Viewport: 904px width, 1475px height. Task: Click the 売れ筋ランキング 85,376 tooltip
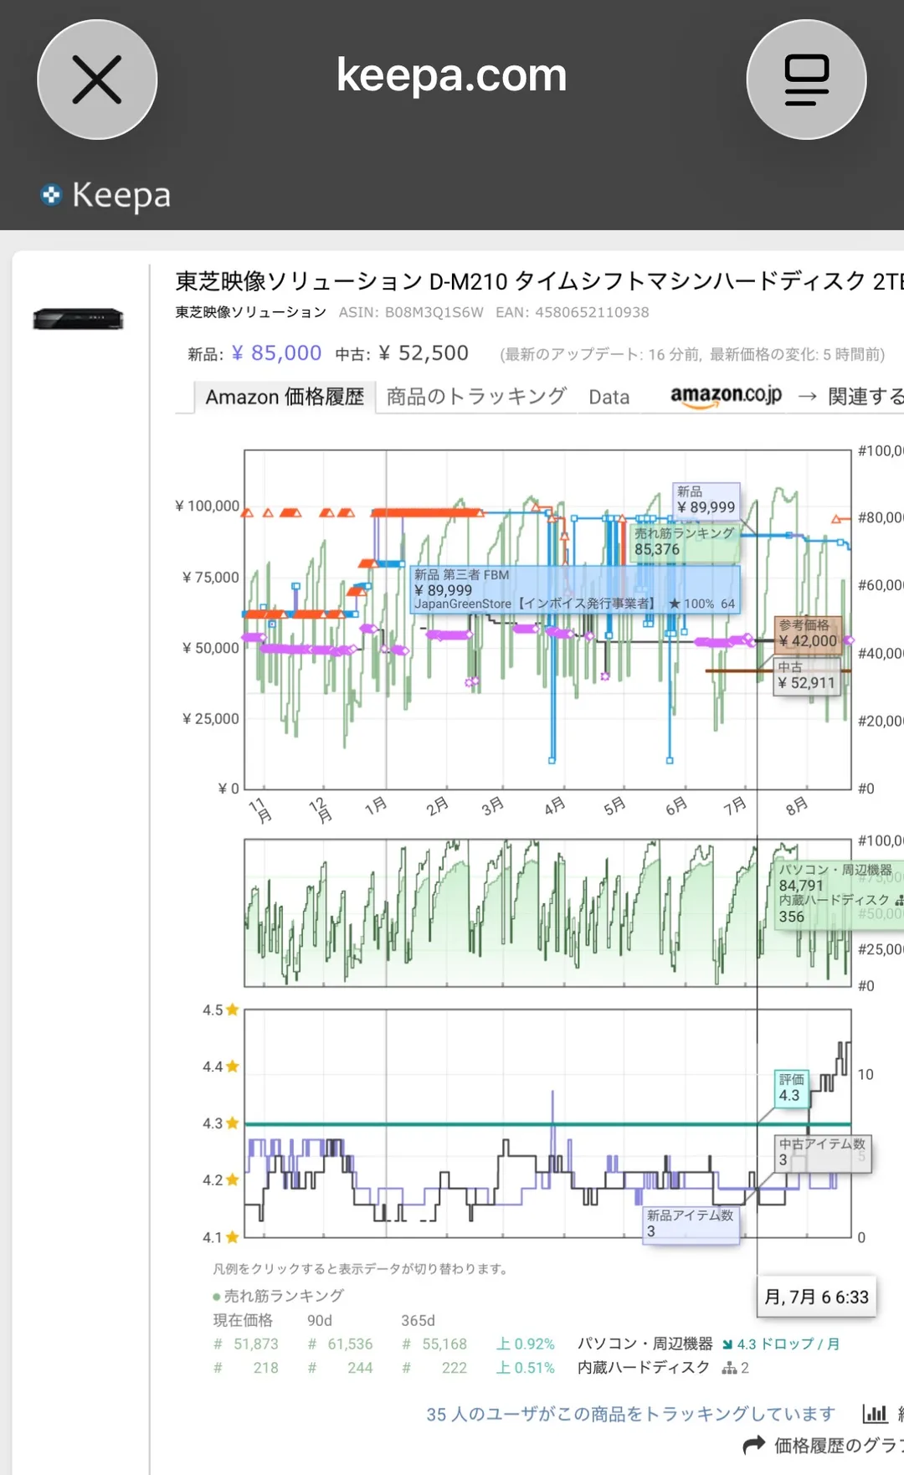click(x=685, y=542)
